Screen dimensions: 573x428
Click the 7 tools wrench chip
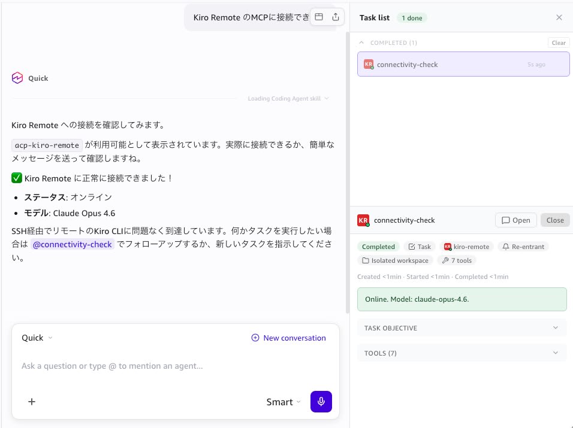click(x=457, y=260)
